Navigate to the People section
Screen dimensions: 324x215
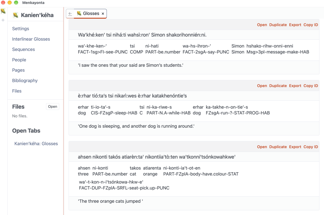click(x=19, y=60)
